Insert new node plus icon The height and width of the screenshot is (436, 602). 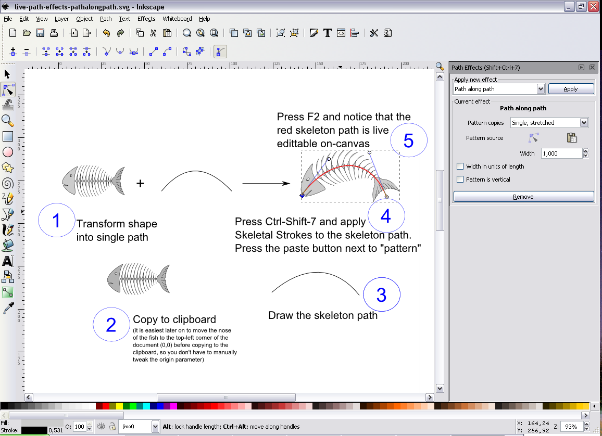pos(13,52)
